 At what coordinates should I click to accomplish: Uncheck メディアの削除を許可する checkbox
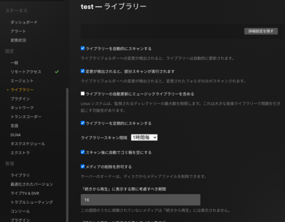(83, 166)
